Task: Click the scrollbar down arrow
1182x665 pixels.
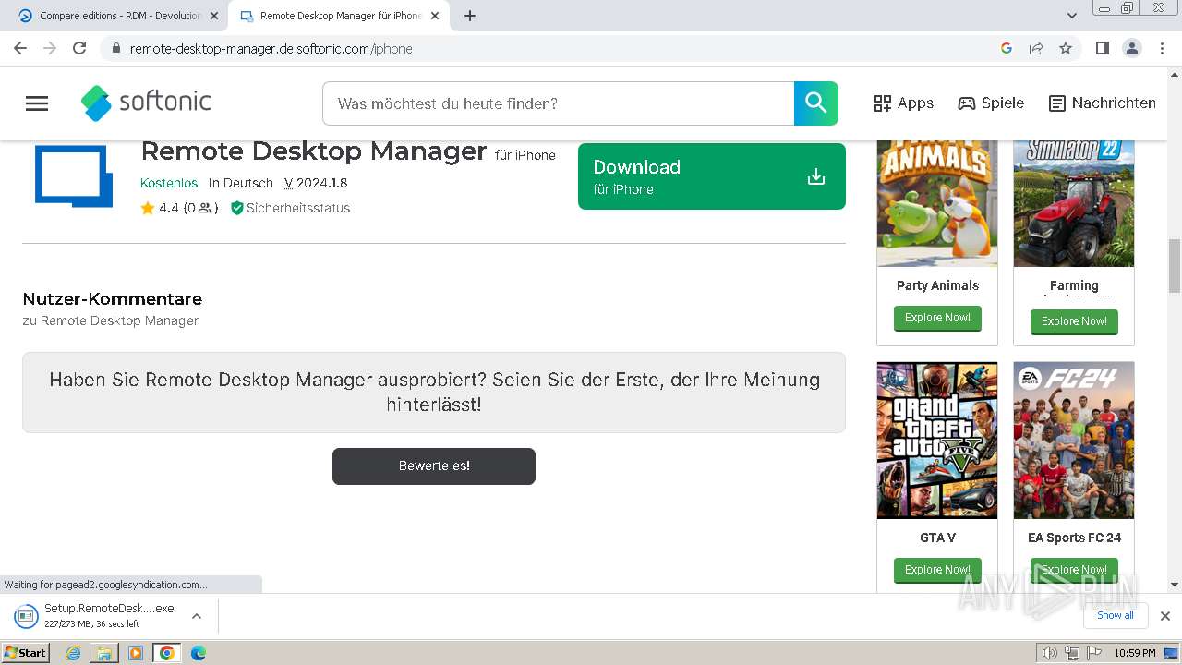Action: tap(1175, 585)
